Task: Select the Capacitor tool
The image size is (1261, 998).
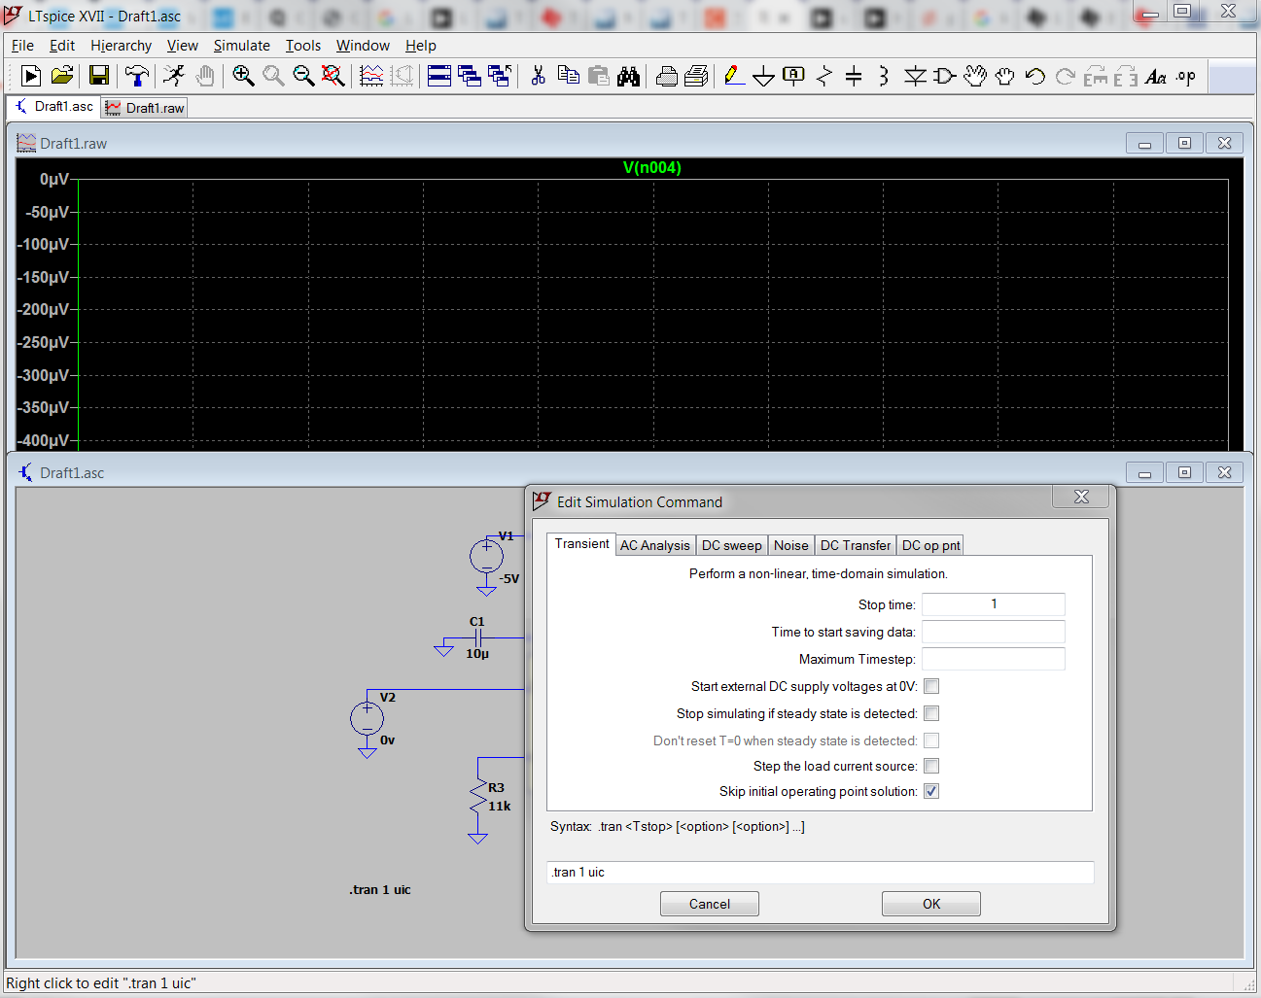Action: click(x=854, y=76)
